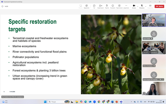166x104 pixels.
Task: Open the Reactions emoji menu
Action: (x=113, y=6)
